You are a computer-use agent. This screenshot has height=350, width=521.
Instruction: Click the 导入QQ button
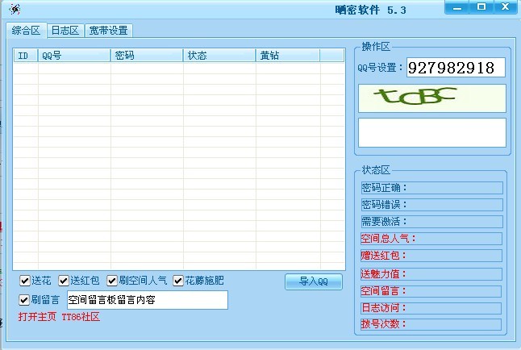[314, 281]
